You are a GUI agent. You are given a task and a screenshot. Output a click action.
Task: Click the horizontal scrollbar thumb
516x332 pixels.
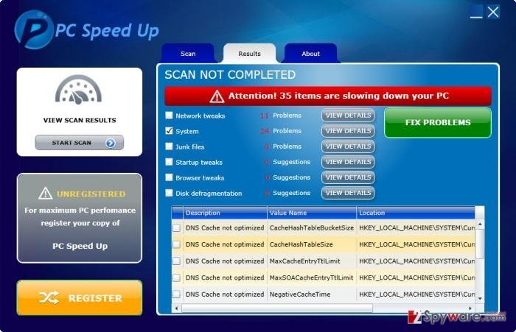click(x=277, y=308)
